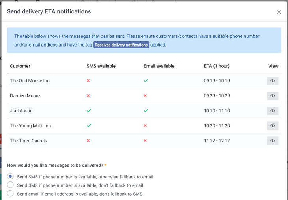
Task: Click green SMS checkmark for Joel Austin
Action: 89,111
